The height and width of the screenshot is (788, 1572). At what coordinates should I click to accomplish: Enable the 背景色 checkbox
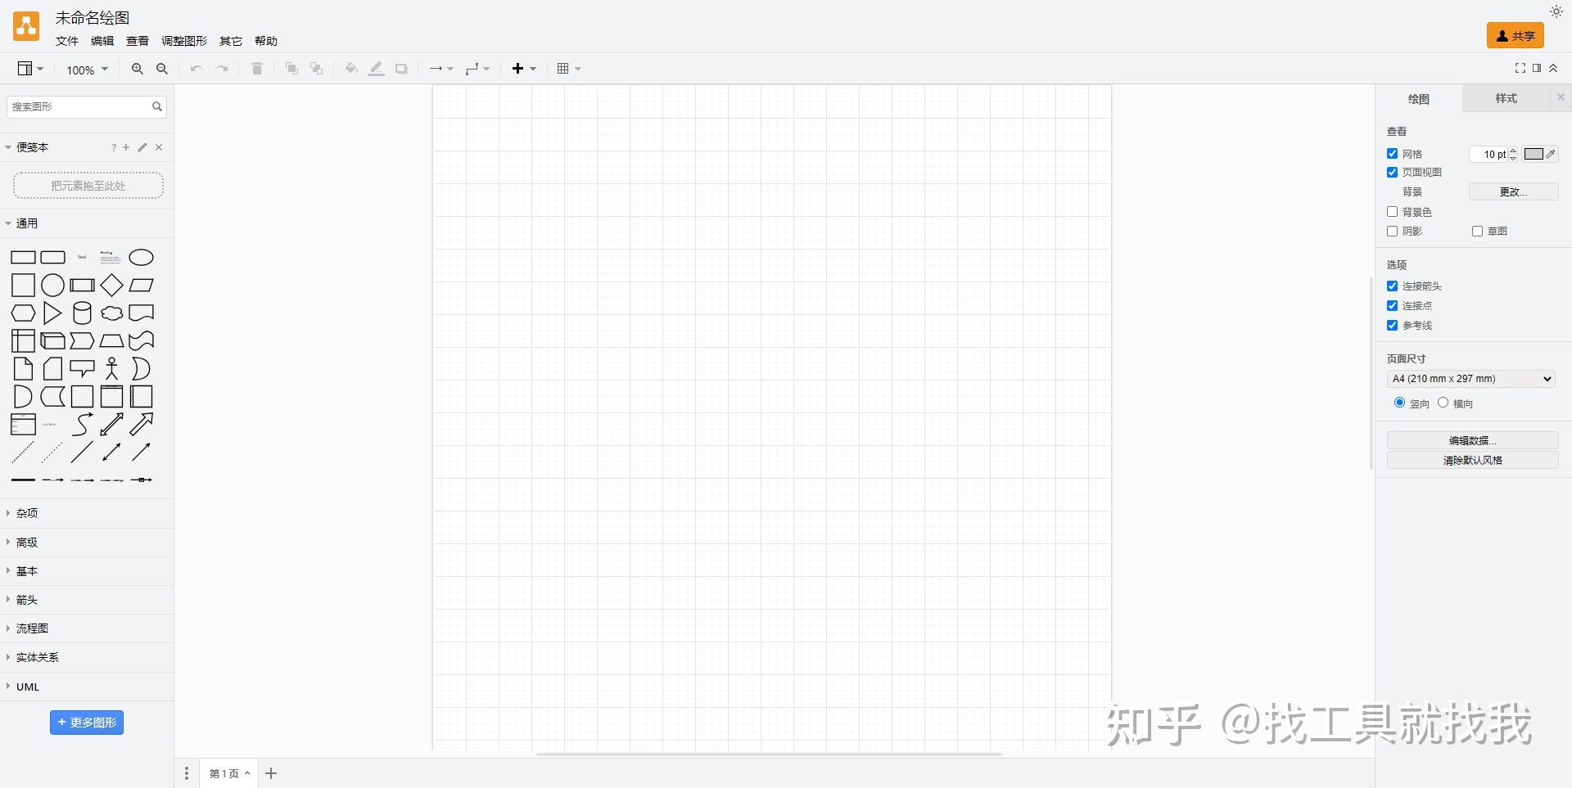coord(1392,212)
